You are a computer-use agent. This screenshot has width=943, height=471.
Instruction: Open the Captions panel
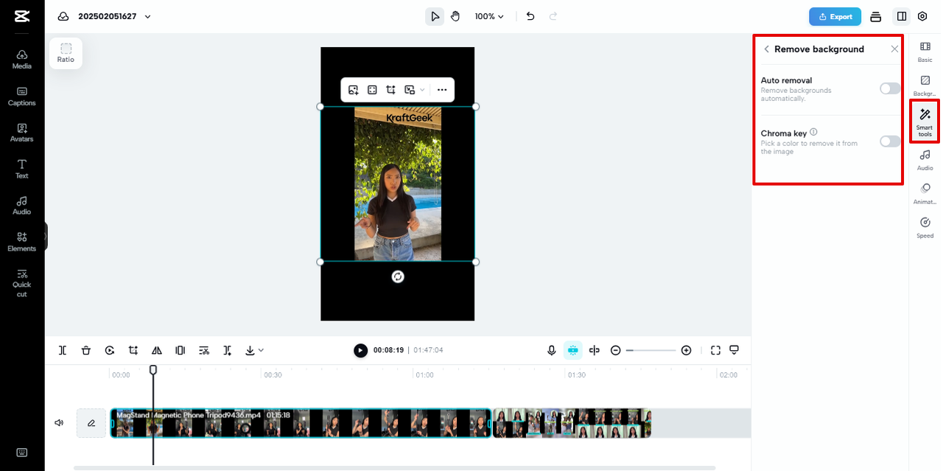click(x=22, y=97)
